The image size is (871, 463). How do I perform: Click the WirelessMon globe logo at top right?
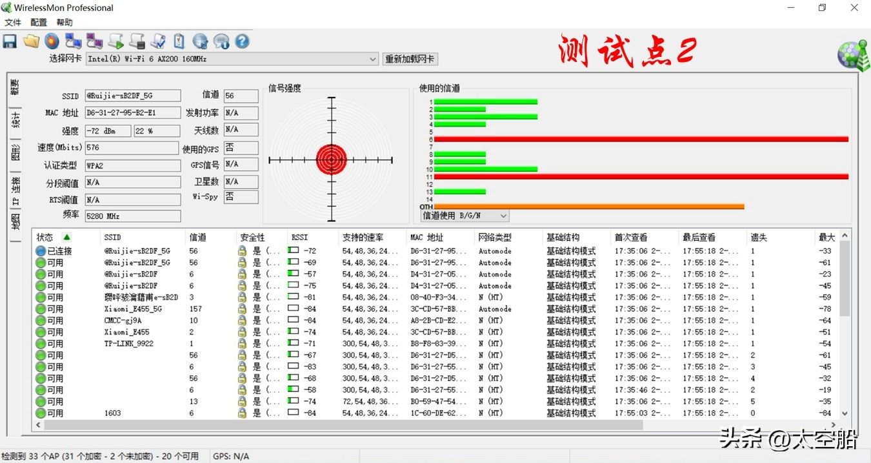tap(853, 56)
